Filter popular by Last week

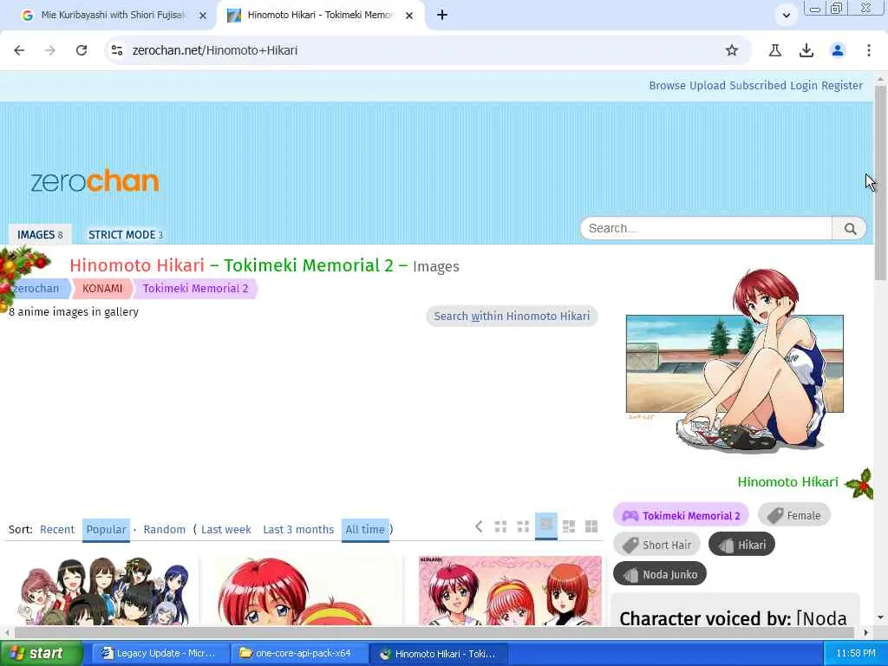coord(226,530)
